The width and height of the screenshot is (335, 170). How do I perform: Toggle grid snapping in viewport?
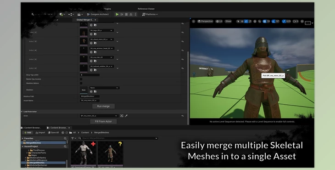click(264, 22)
